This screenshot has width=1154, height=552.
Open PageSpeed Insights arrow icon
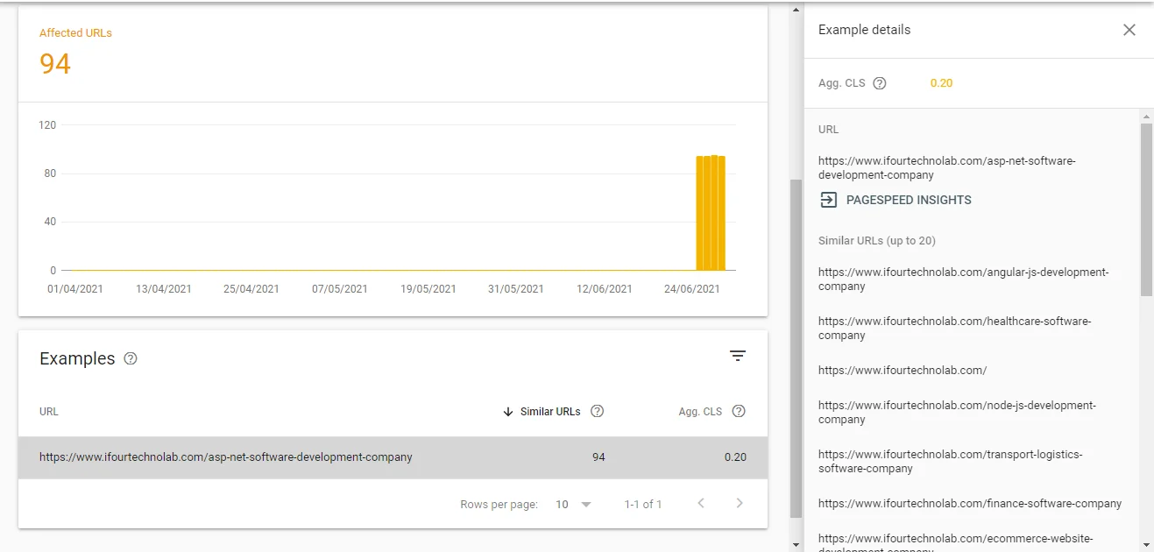tap(828, 200)
